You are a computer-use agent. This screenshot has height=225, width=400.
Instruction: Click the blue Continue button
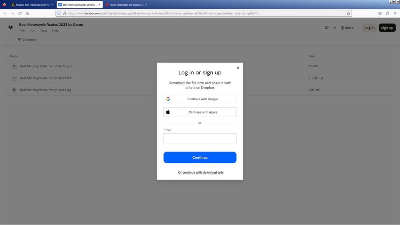200,157
